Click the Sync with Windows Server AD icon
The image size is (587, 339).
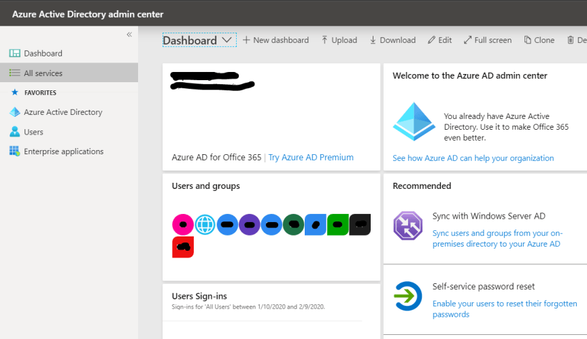[408, 226]
